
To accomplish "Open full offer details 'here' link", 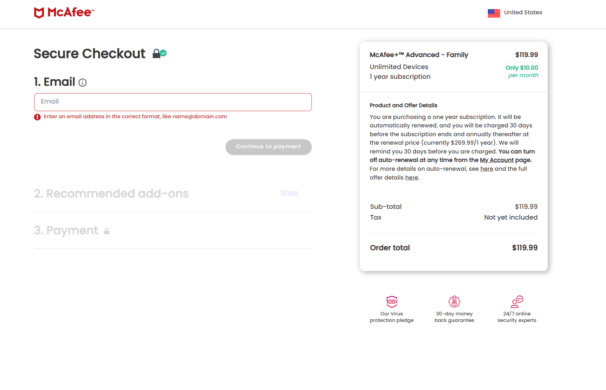I will 411,178.
